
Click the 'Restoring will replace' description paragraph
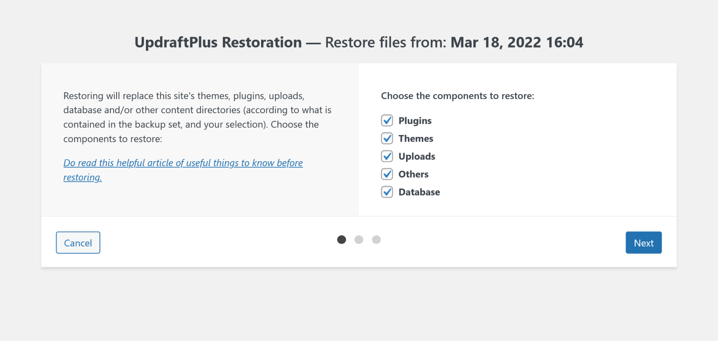tap(198, 117)
